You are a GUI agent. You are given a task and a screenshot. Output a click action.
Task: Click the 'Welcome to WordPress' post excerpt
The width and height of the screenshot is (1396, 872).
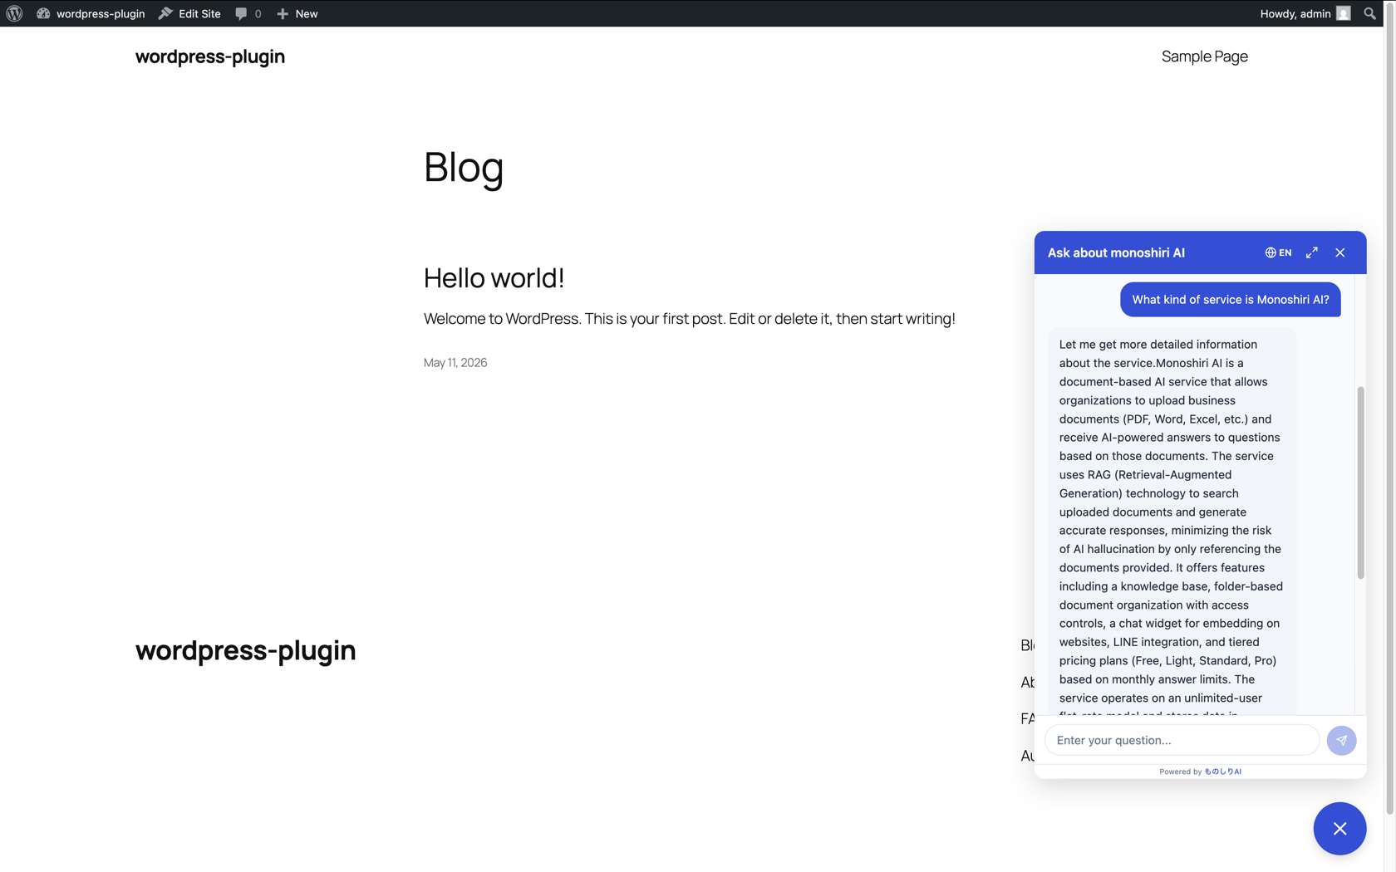pos(689,319)
